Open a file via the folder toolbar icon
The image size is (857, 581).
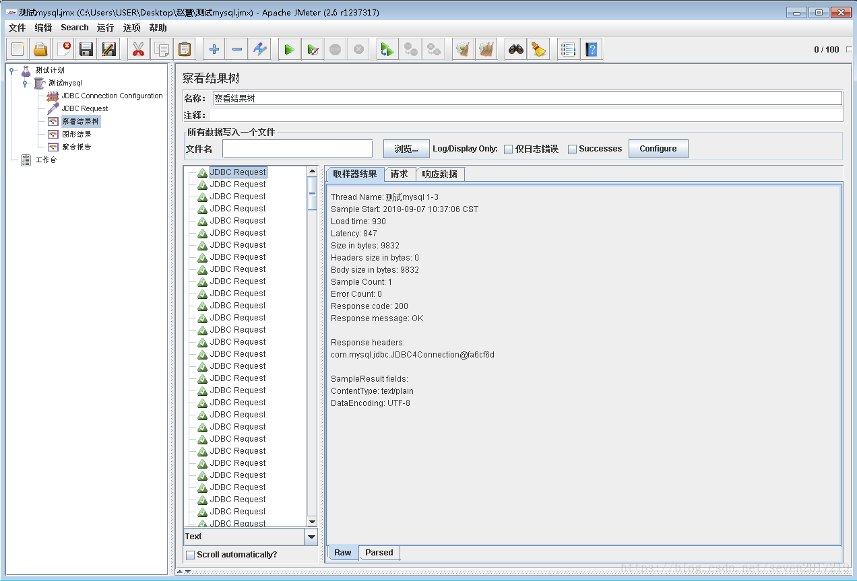coord(40,49)
